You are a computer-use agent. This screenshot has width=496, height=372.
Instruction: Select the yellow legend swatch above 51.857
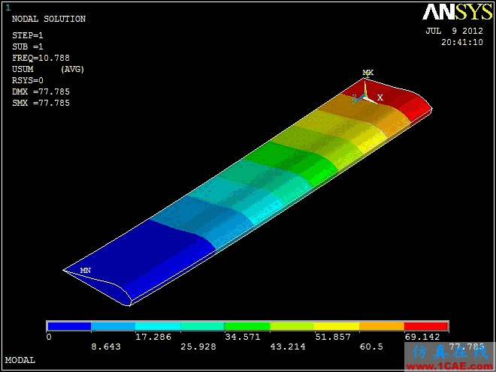337,326
